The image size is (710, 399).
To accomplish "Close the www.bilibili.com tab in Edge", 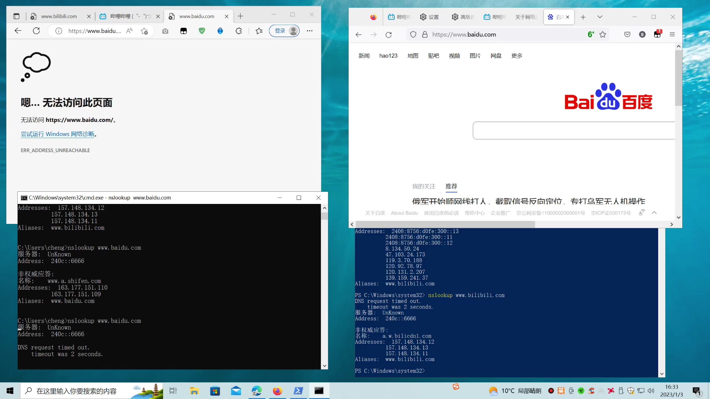I will (89, 17).
